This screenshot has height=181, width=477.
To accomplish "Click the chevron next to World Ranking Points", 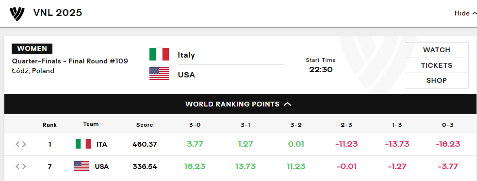I will [x=287, y=104].
